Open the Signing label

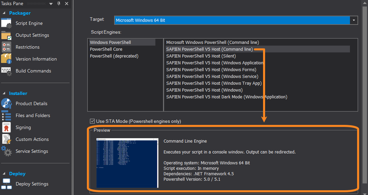[23, 128]
